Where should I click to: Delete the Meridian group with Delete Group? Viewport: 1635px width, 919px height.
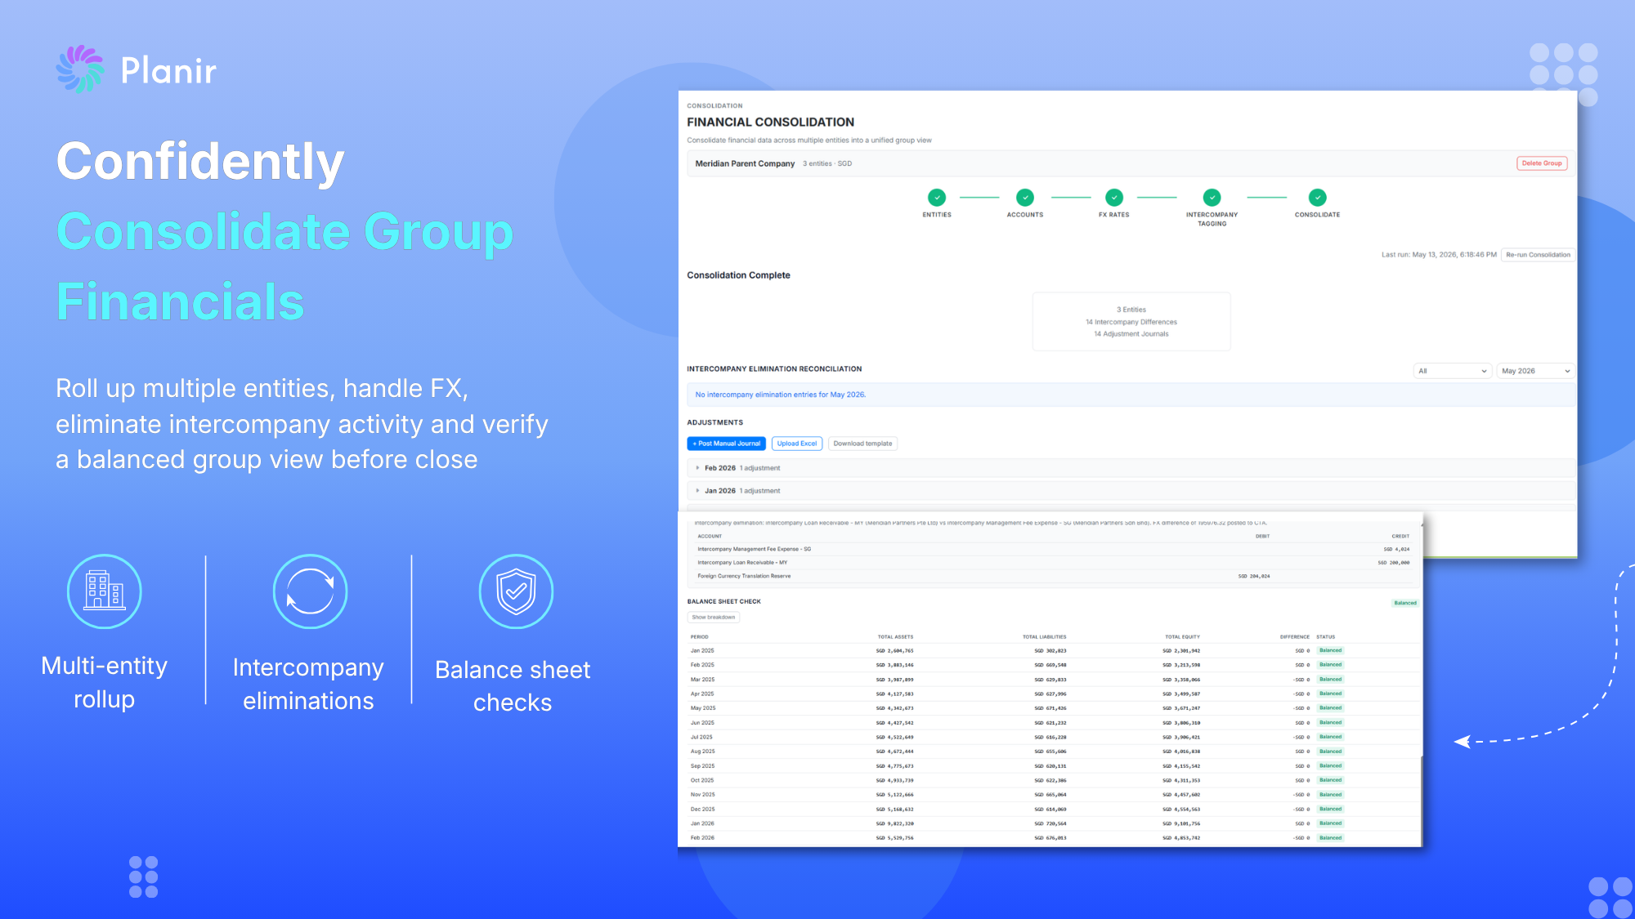click(1542, 163)
